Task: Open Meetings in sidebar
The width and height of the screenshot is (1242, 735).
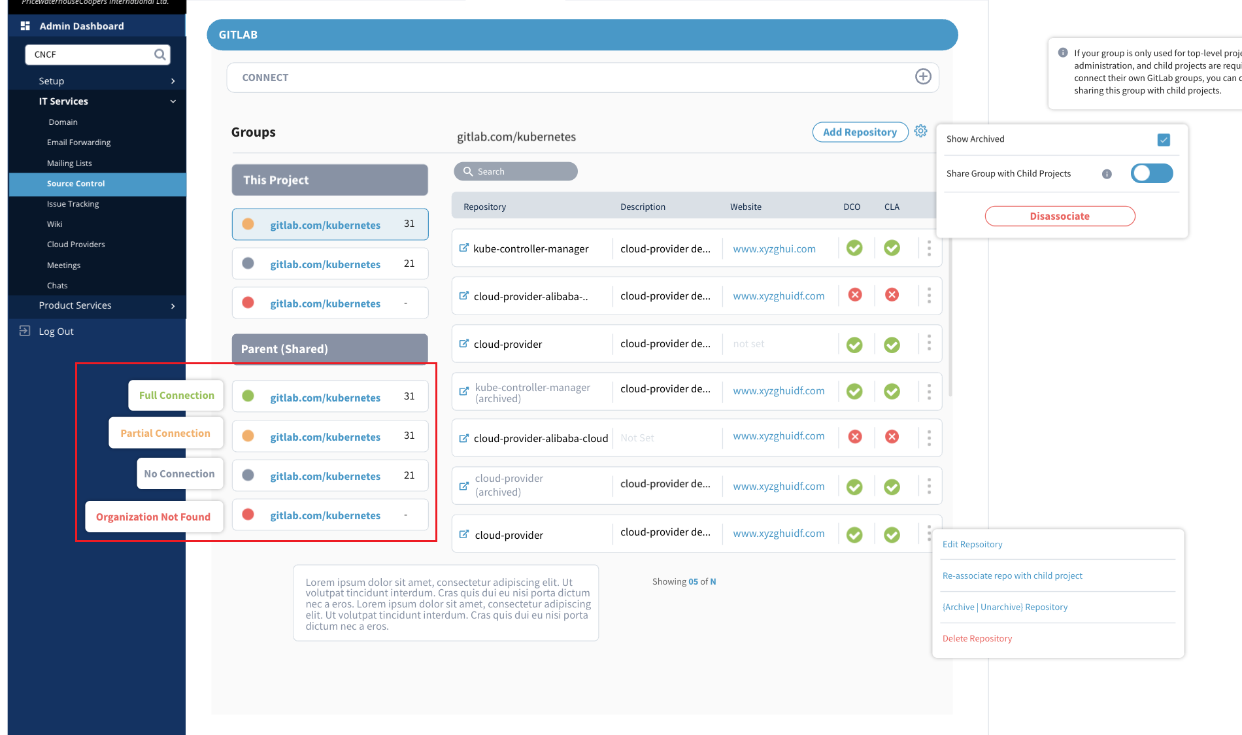Action: 63,265
